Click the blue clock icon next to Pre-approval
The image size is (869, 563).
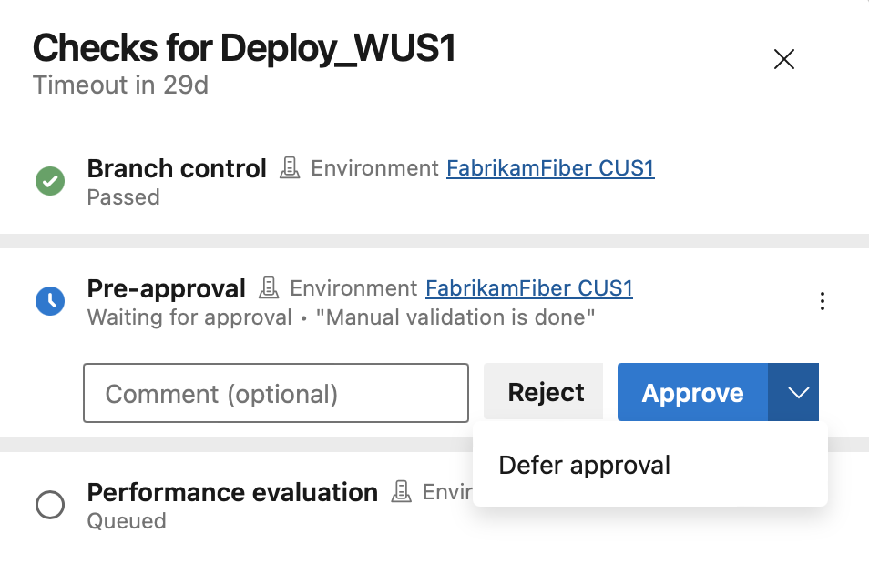[x=49, y=301]
